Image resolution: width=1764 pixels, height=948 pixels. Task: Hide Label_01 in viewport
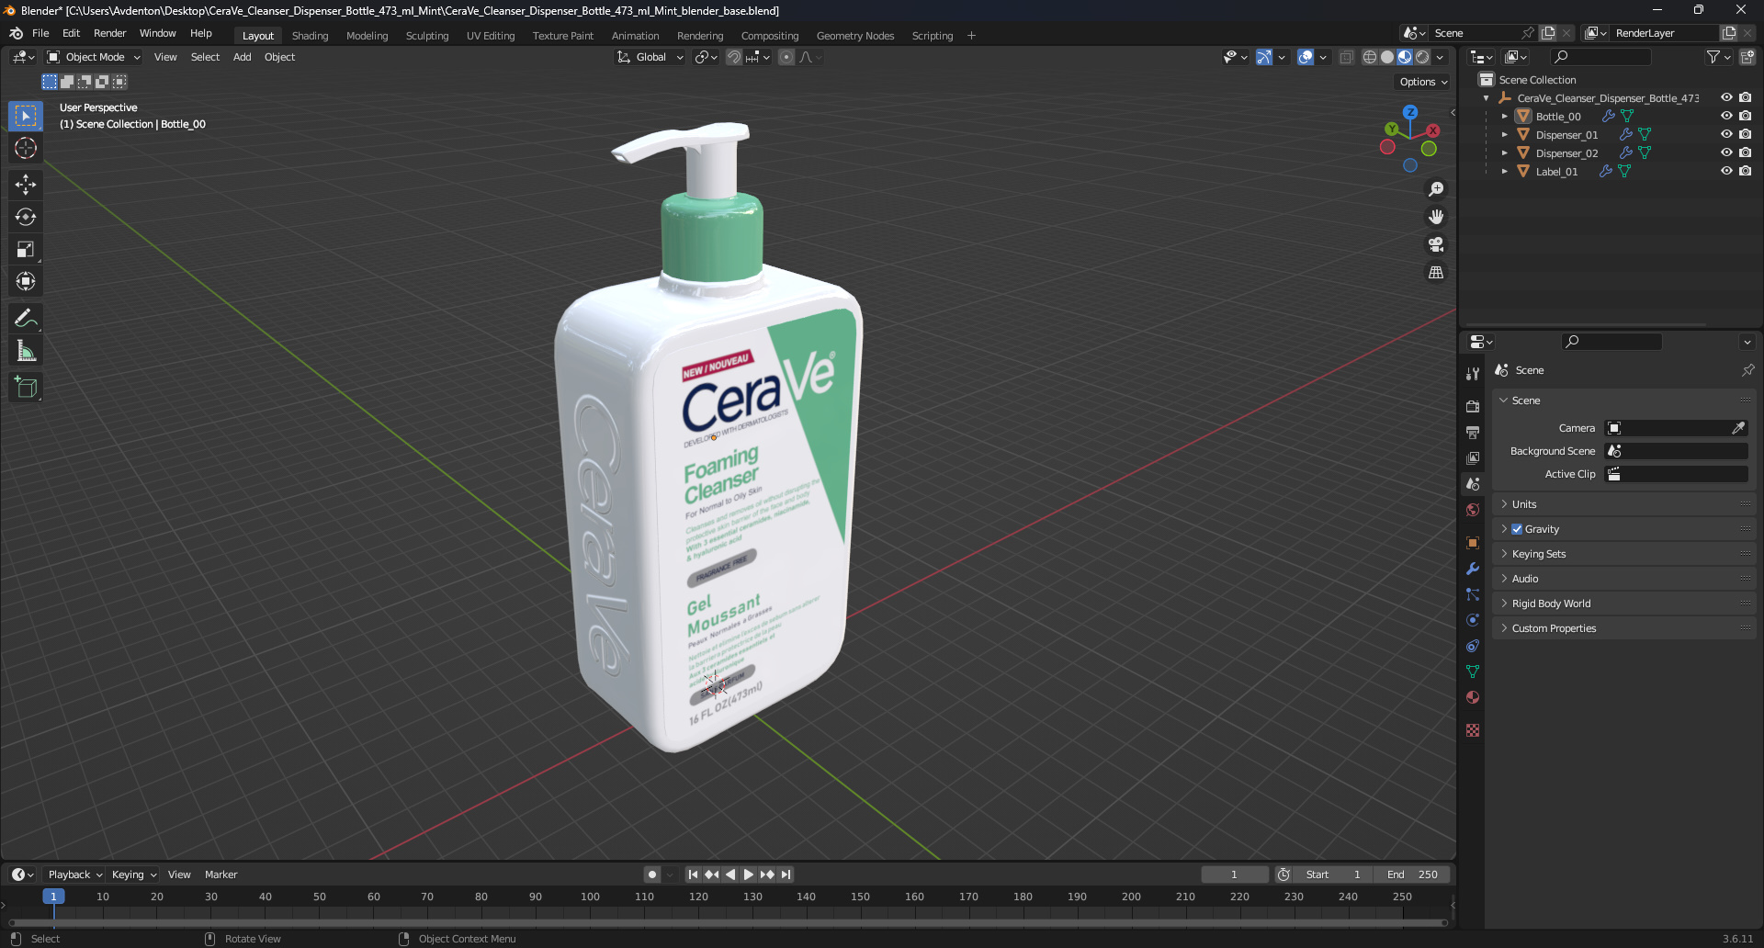[1726, 171]
